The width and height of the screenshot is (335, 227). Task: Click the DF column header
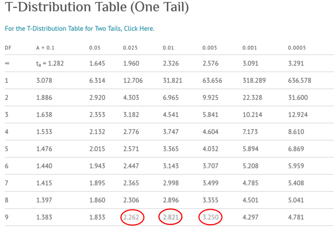8,48
